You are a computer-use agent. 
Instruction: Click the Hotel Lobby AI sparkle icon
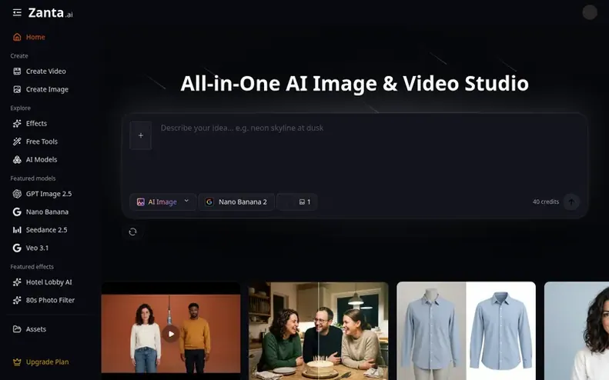[x=17, y=282]
